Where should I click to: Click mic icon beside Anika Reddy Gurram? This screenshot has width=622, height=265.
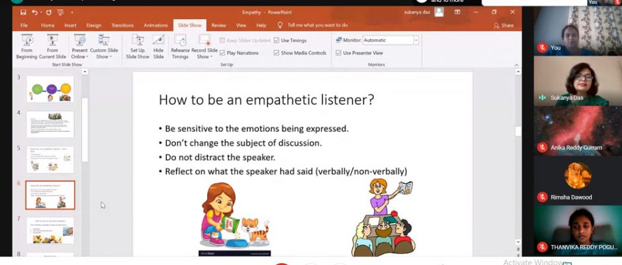pos(542,147)
